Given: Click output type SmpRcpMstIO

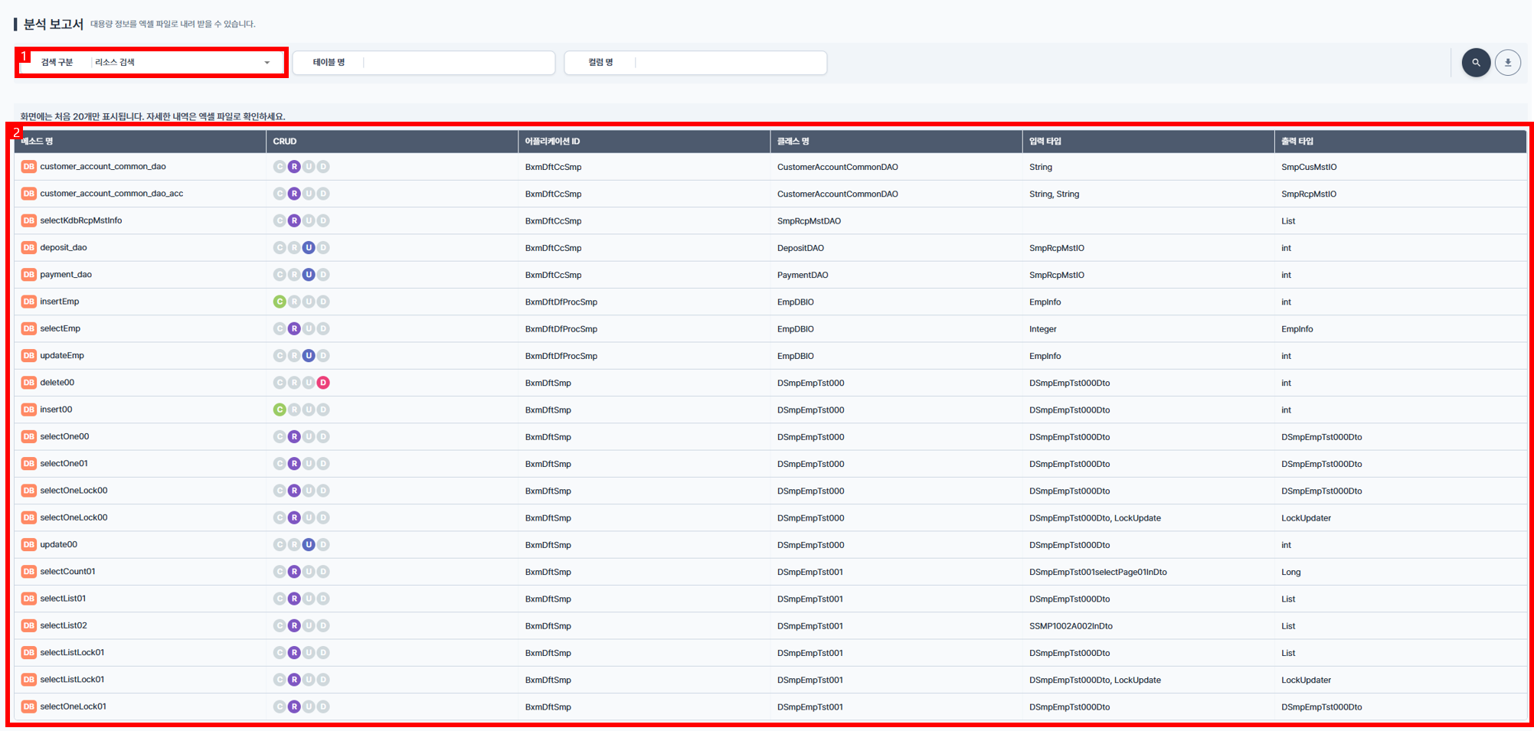Looking at the screenshot, I should (x=1309, y=194).
